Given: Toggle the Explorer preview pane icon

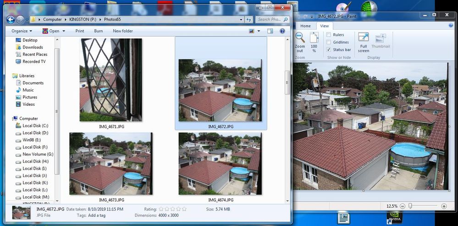Looking at the screenshot, I should tap(270, 31).
